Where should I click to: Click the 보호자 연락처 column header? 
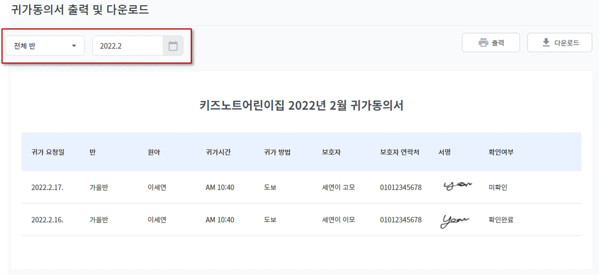399,152
